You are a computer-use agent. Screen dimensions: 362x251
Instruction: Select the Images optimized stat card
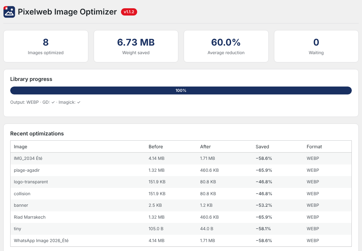(x=46, y=46)
